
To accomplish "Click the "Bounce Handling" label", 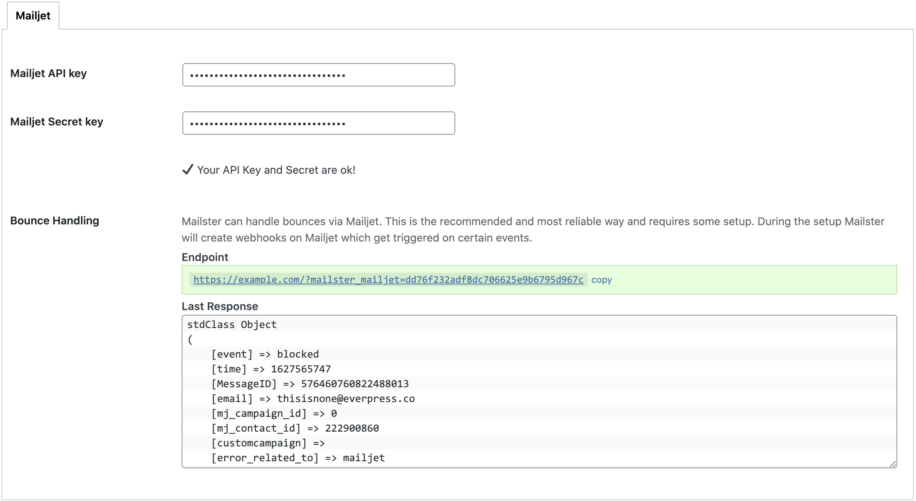I will 55,221.
